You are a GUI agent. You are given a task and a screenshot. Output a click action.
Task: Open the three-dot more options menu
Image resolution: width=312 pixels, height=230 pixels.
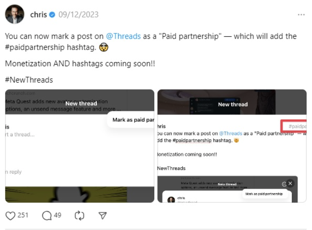coord(301,15)
